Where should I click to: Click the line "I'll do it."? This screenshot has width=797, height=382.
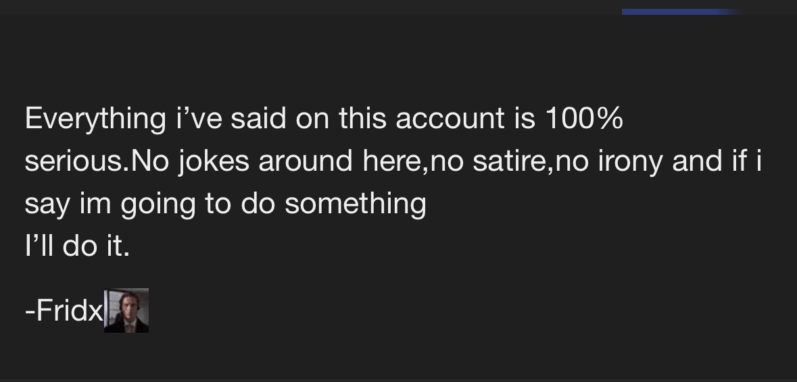[x=77, y=246]
